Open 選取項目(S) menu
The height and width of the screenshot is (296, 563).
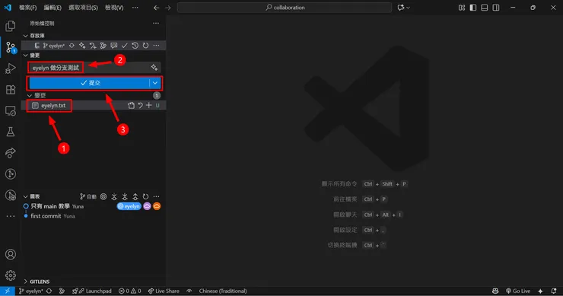[x=83, y=8]
